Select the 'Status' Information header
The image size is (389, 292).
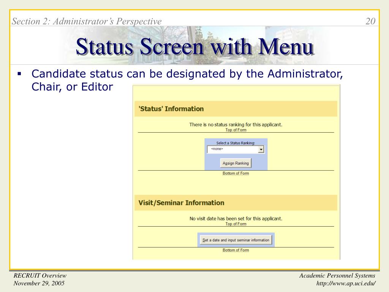(236, 109)
